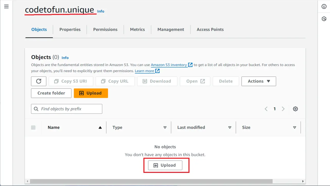Go to next page arrow
This screenshot has width=330, height=186.
tap(283, 109)
